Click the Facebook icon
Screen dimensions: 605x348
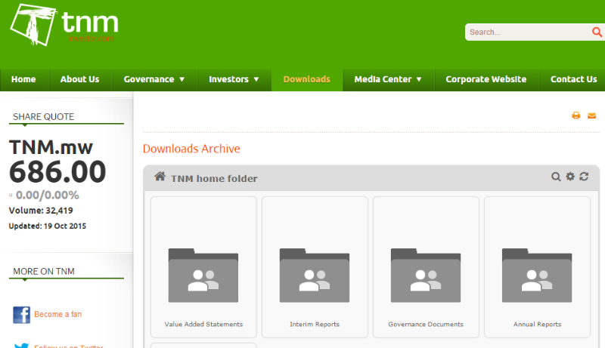coord(22,315)
